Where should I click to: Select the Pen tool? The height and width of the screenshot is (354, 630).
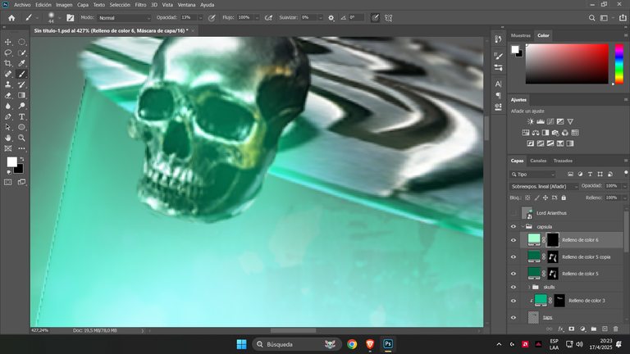pyautogui.click(x=8, y=117)
